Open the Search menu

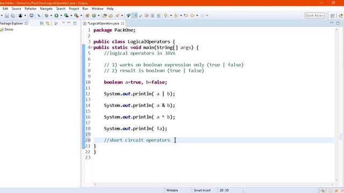pyautogui.click(x=61, y=9)
